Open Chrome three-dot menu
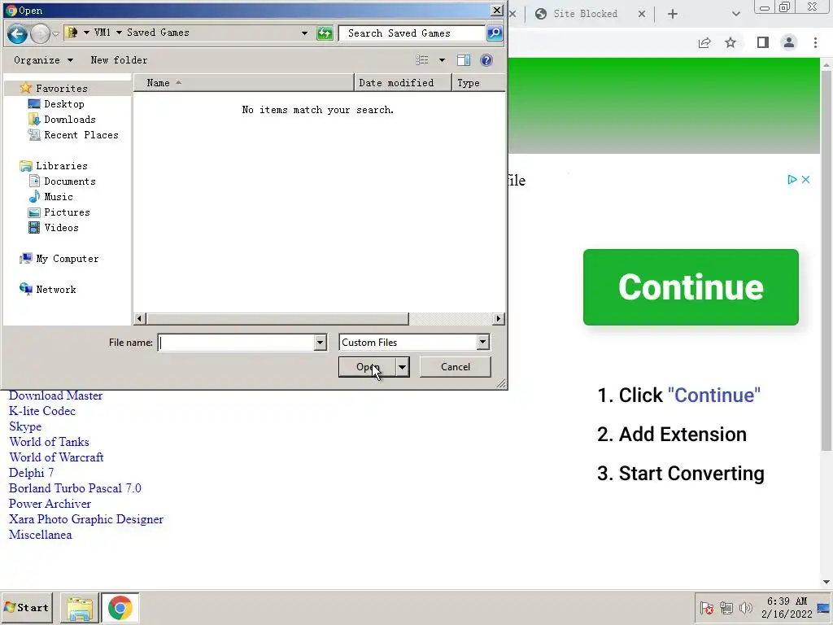Screen dimensions: 833x625 pyautogui.click(x=815, y=42)
